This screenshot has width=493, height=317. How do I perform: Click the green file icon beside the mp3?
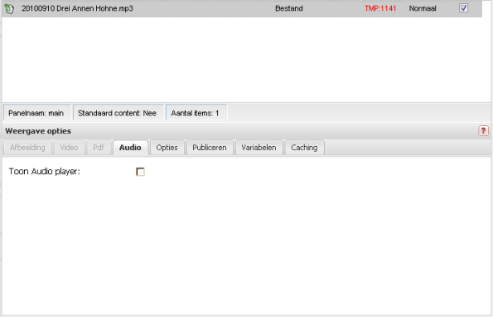[9, 8]
